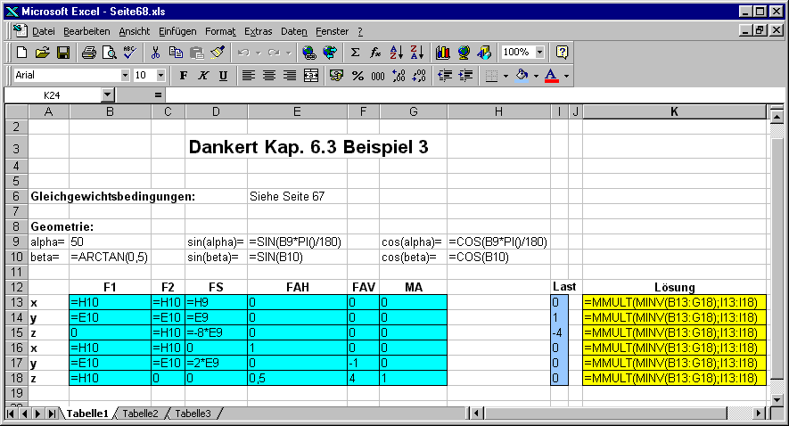Select the Format Painter brush icon

217,53
